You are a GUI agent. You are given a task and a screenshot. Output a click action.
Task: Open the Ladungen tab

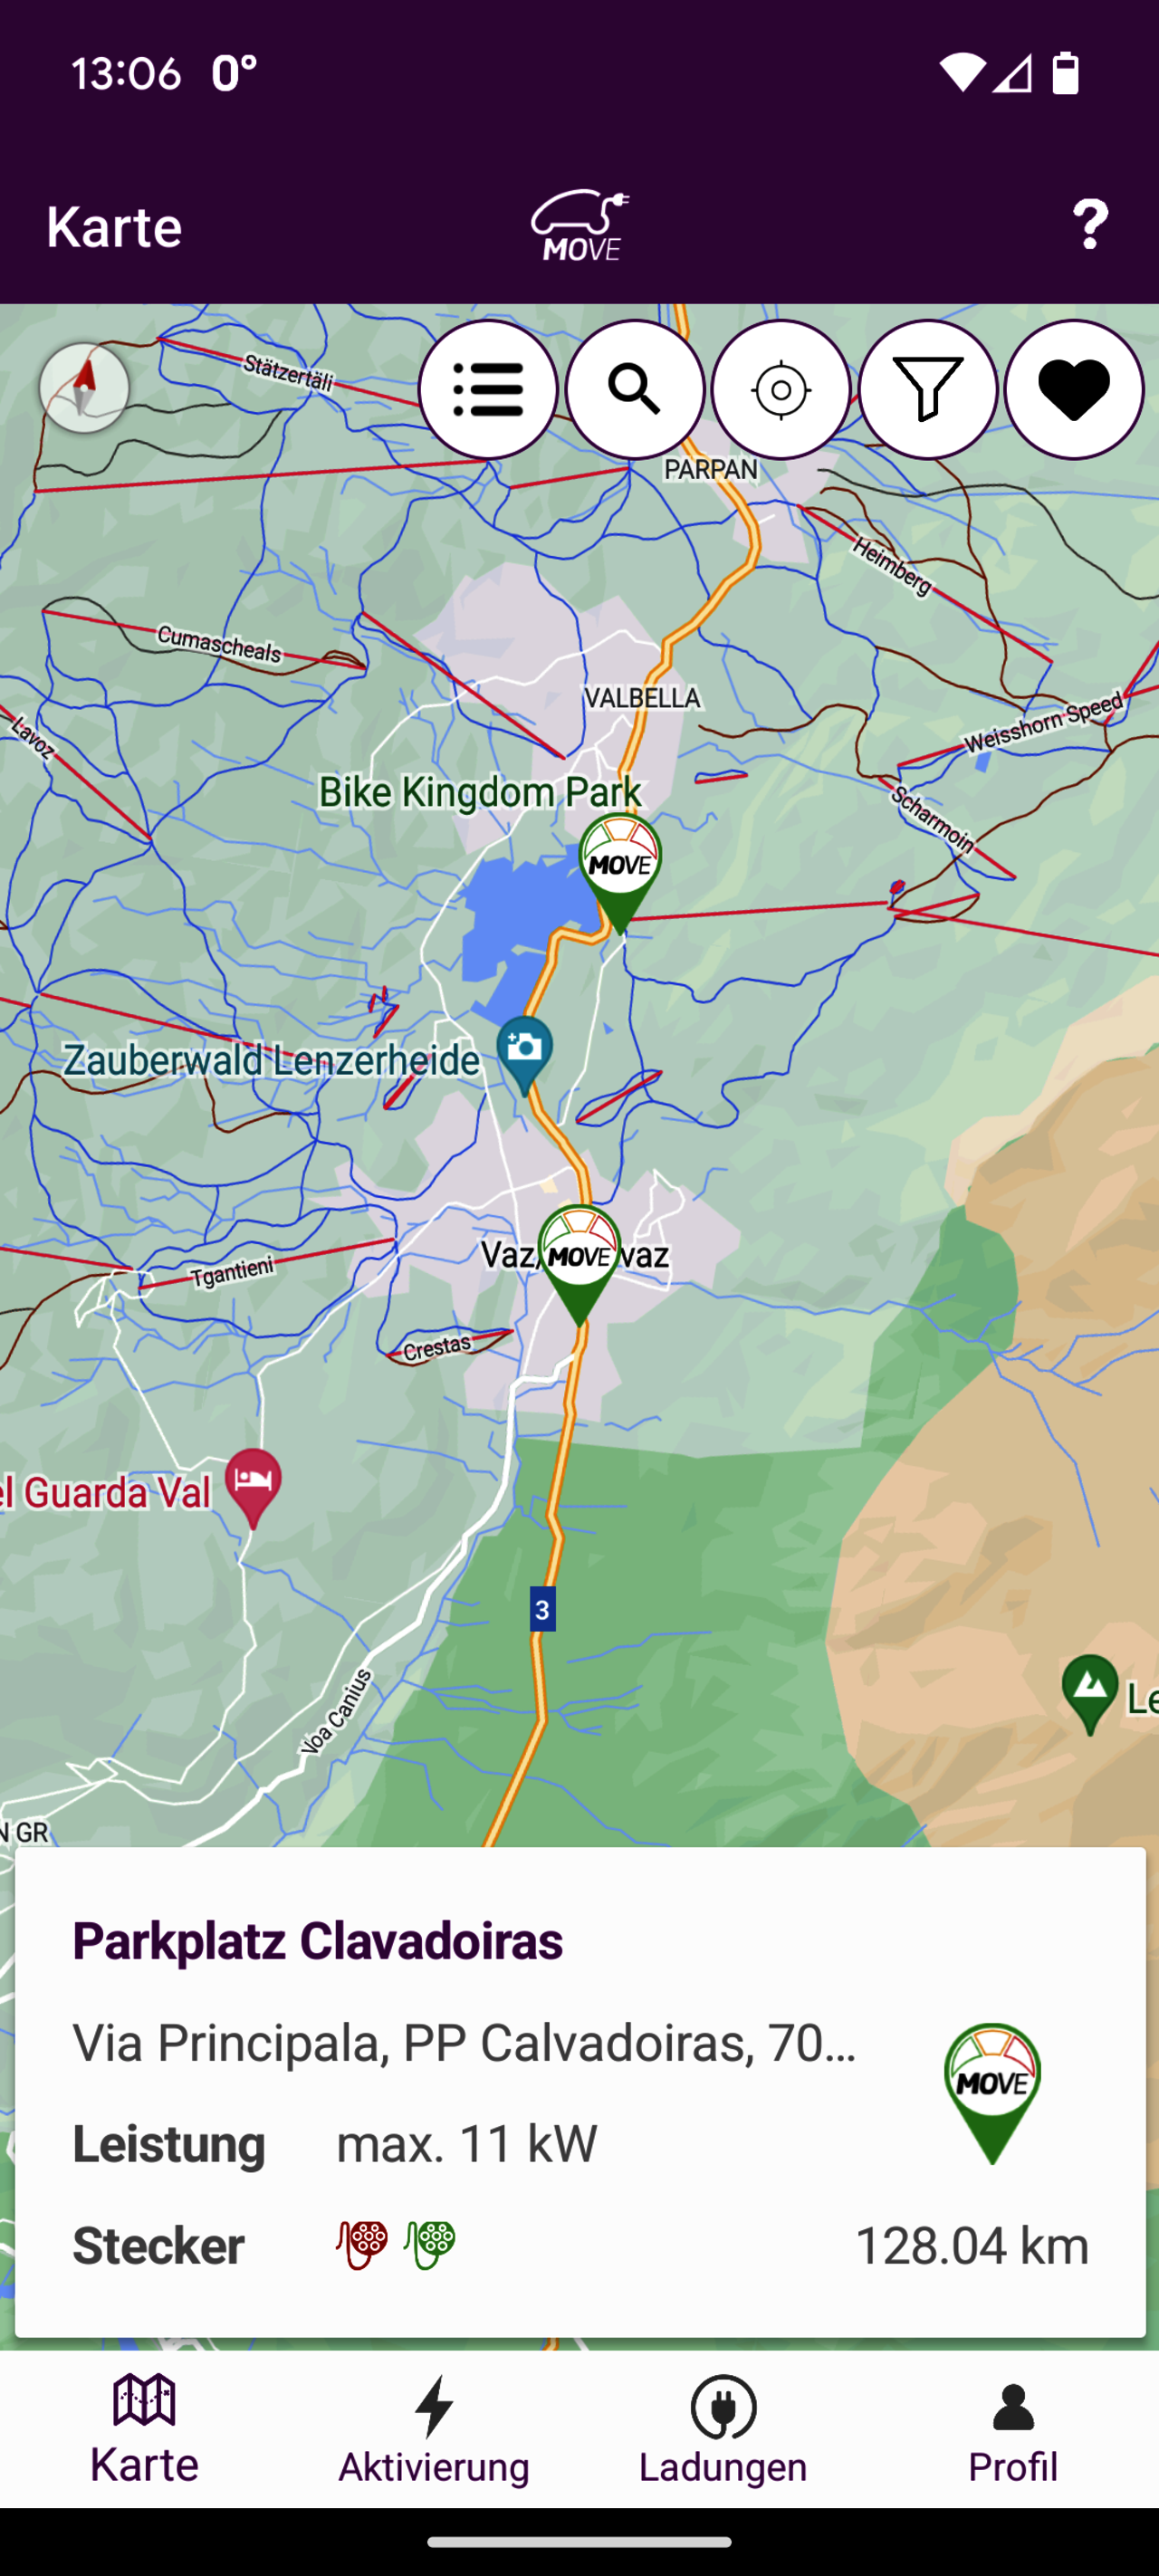723,2430
